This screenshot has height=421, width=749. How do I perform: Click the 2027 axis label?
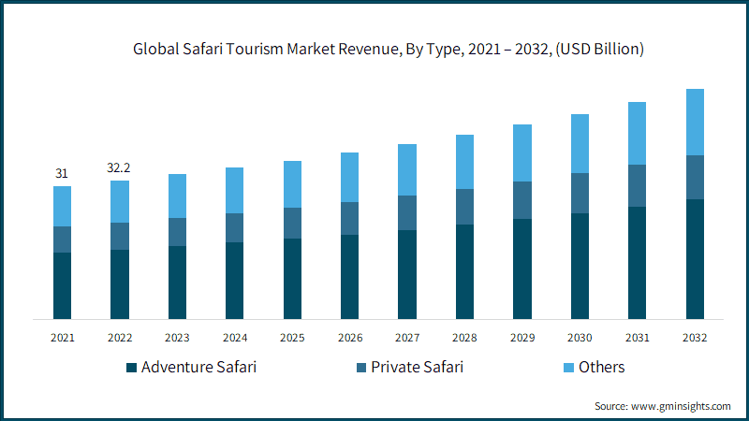coord(407,338)
